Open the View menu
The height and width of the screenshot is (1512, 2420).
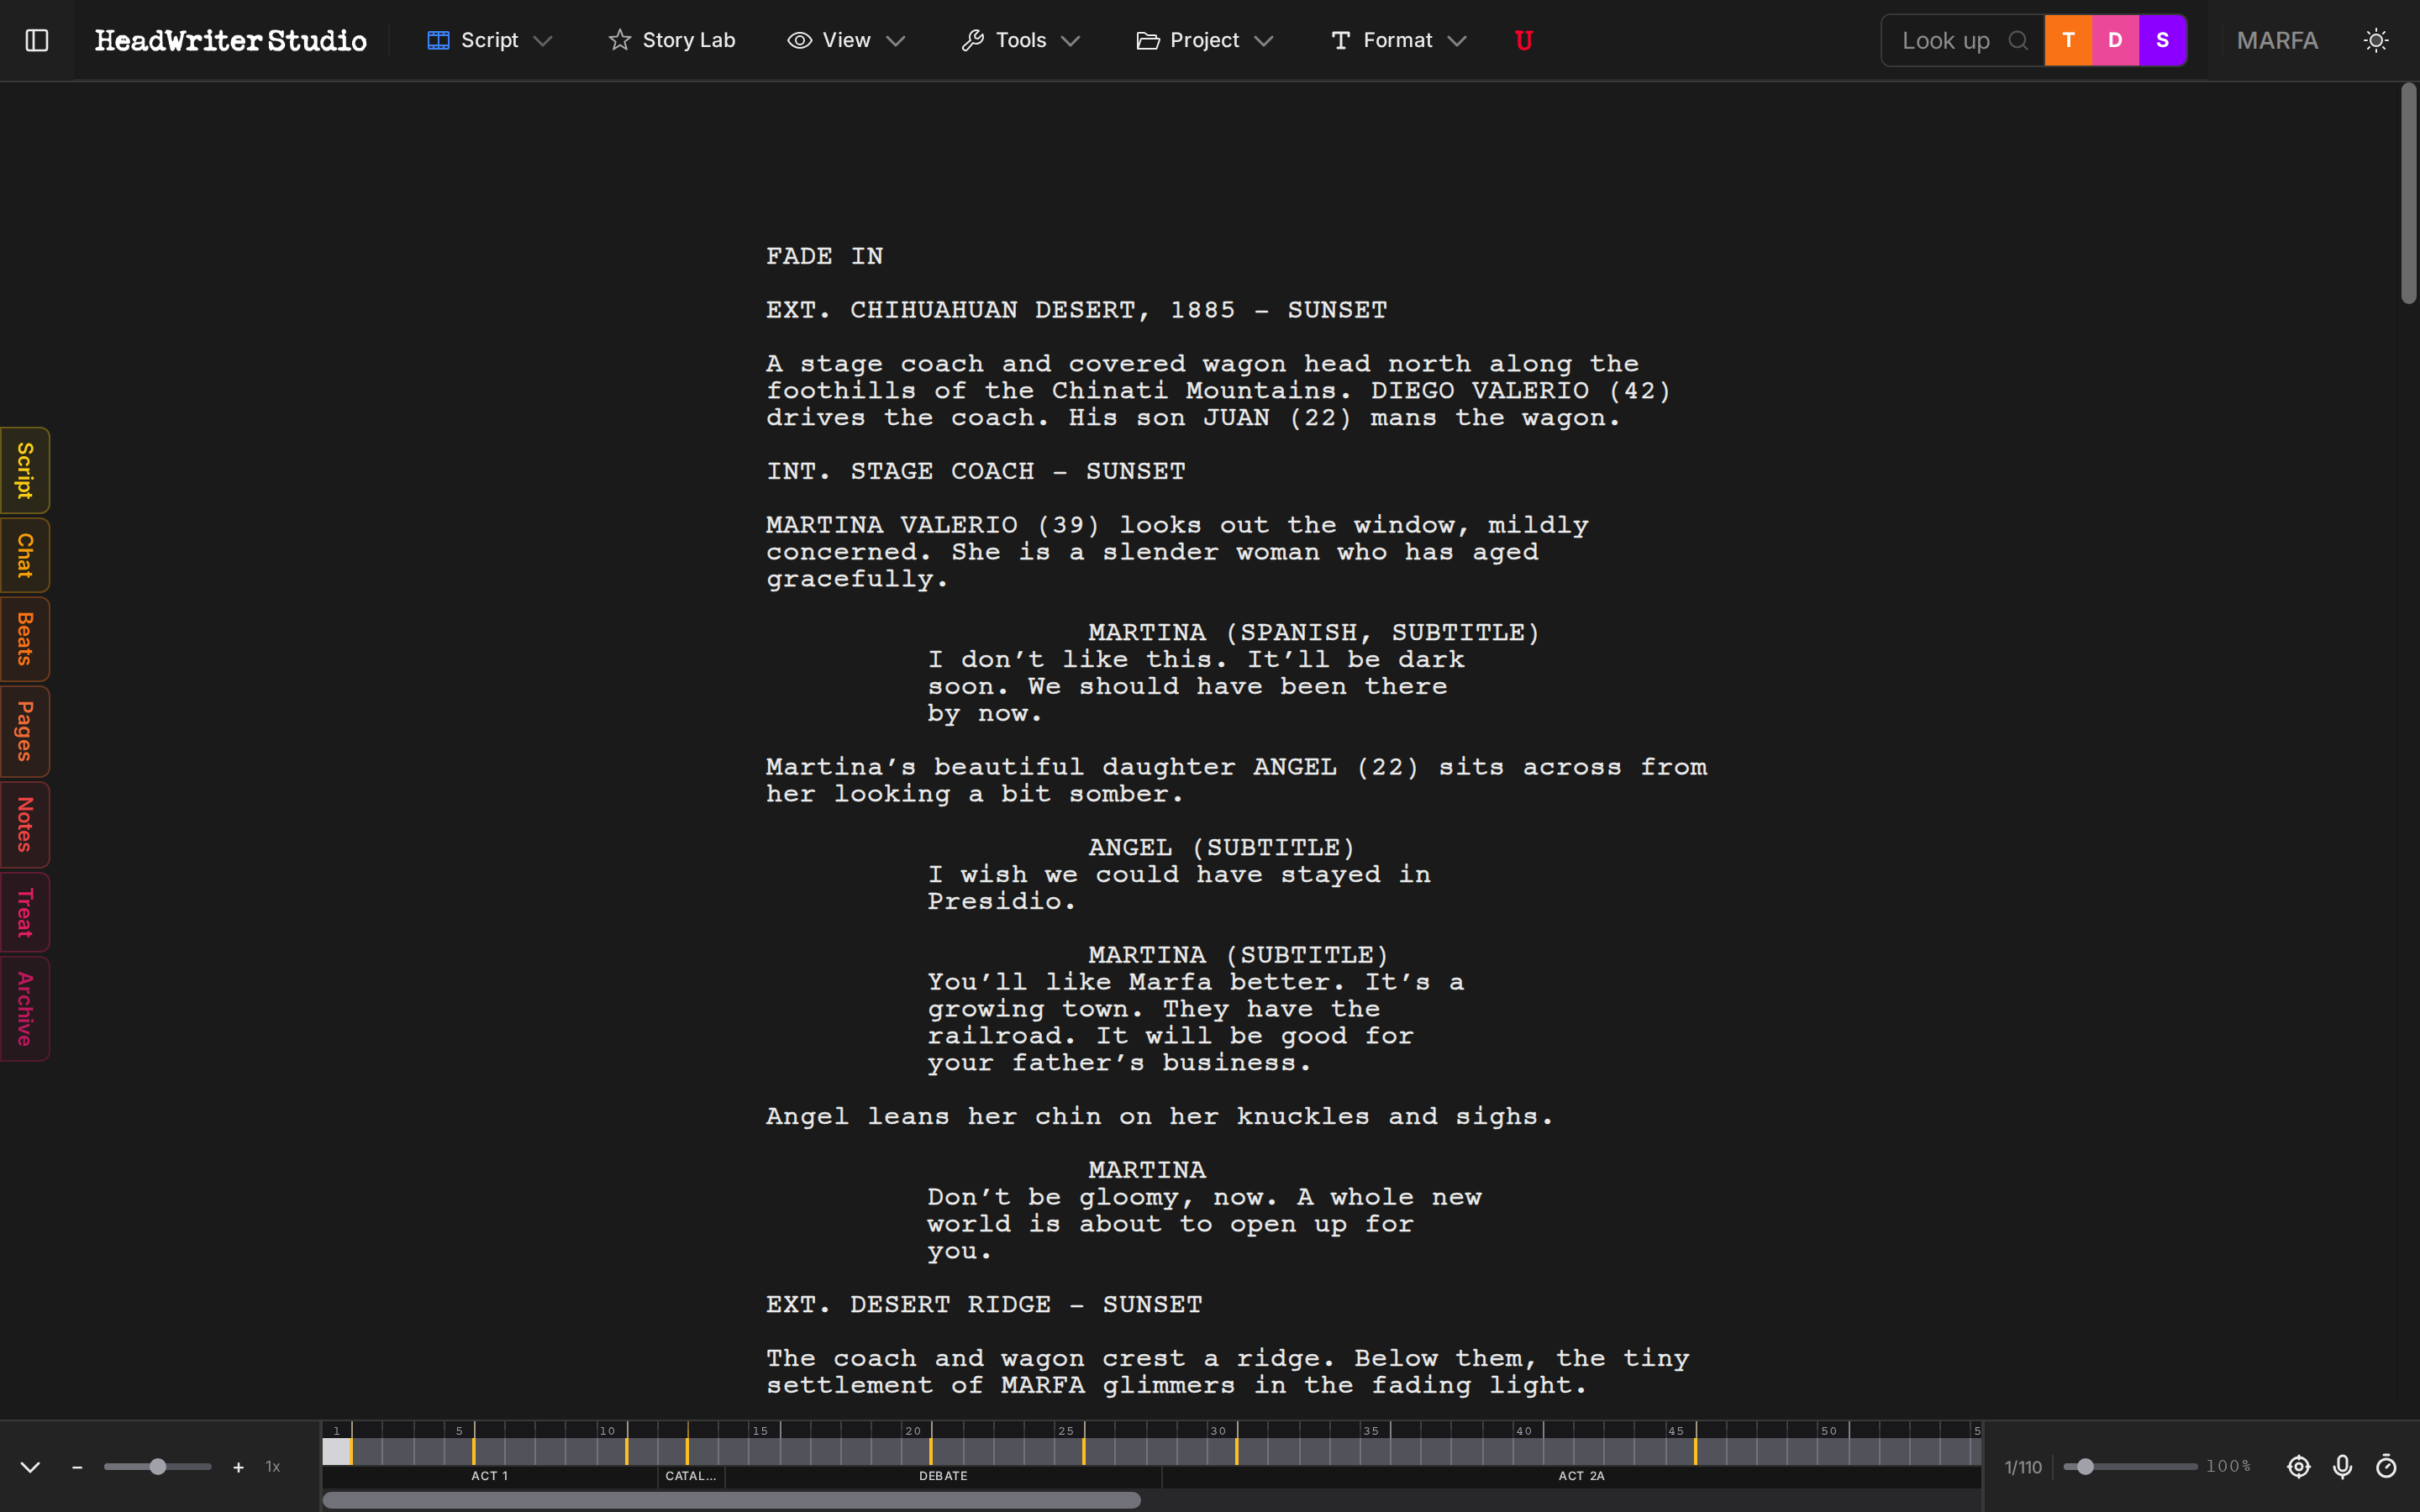(x=845, y=40)
